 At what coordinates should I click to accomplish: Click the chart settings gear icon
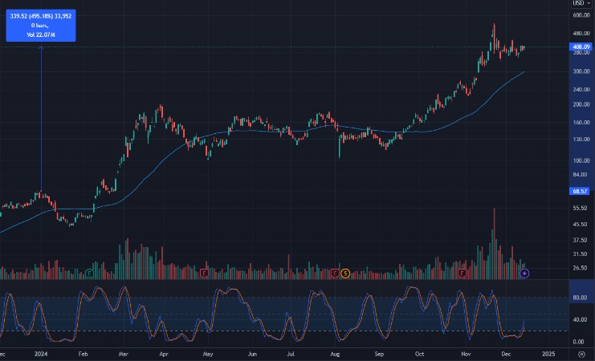pos(581,354)
